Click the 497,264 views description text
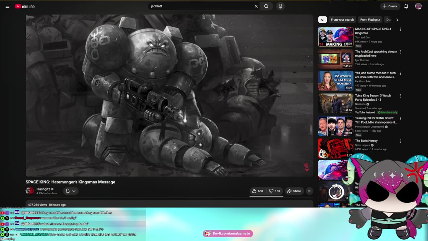Viewport: 428px width, 241px height. tap(37, 205)
